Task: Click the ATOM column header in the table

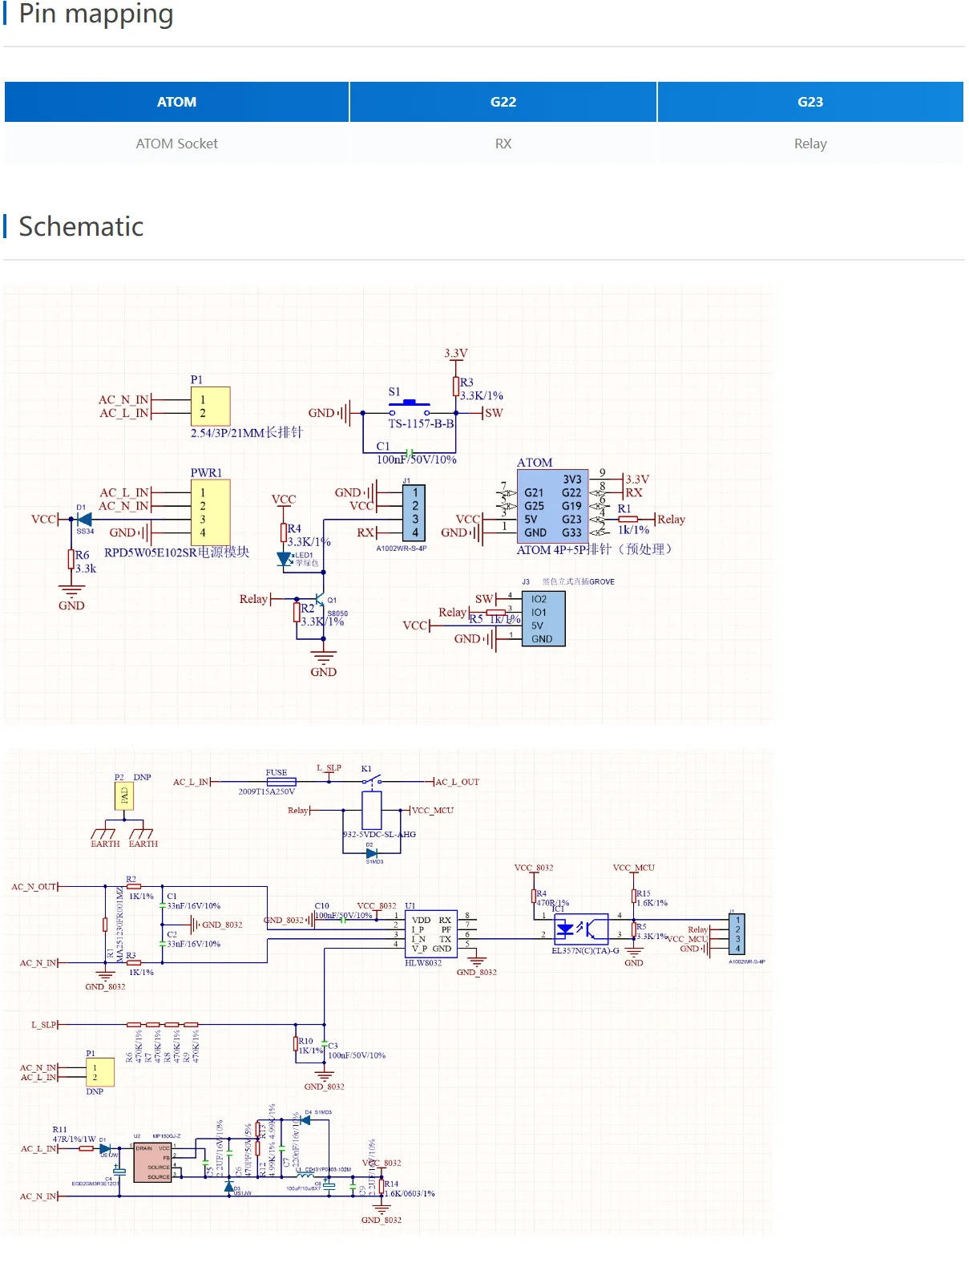Action: 176,102
